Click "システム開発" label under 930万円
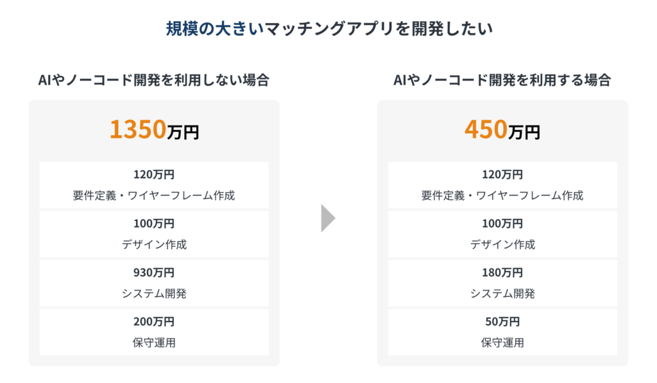Screen dimensions: 657x383 pos(154,294)
